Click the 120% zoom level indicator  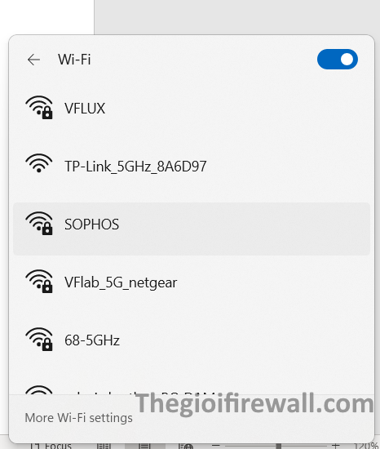click(x=366, y=446)
